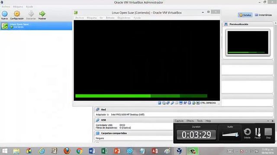Screen dimensions: 277x155
Task: Open Microsoft Word from the taskbar
Action: (92, 151)
